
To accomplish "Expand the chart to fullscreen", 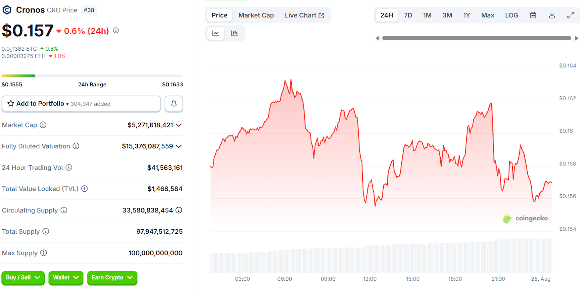I will click(570, 15).
